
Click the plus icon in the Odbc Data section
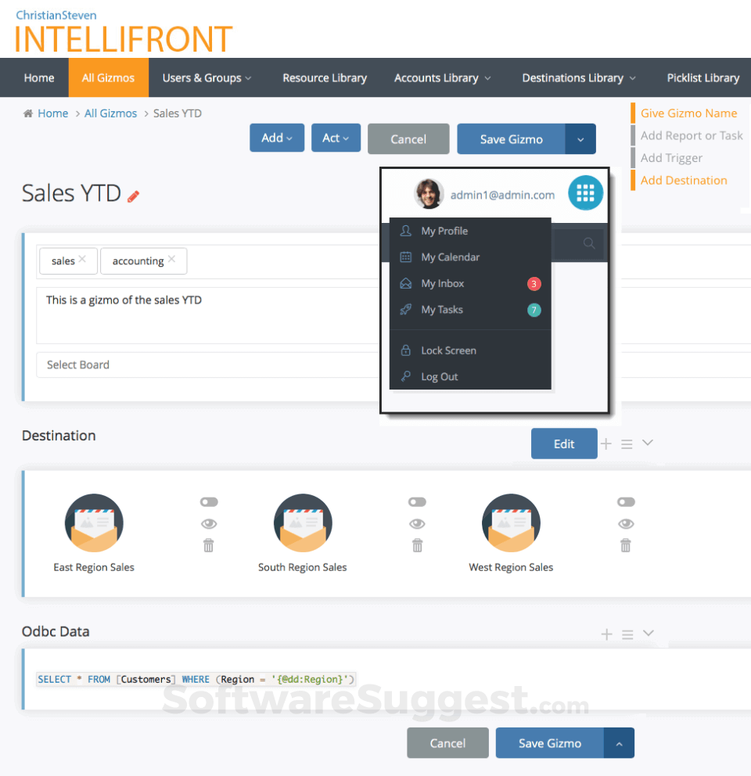coord(605,634)
